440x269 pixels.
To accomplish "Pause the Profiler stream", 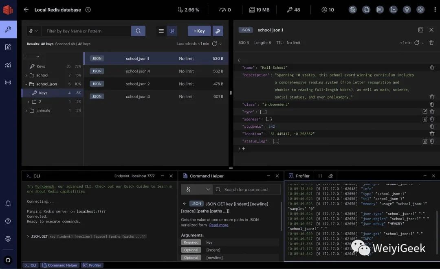I will point(320,176).
